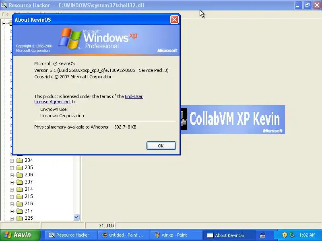The height and width of the screenshot is (241, 322).
Task: Expand folder 206 in resource tree
Action: [12, 175]
